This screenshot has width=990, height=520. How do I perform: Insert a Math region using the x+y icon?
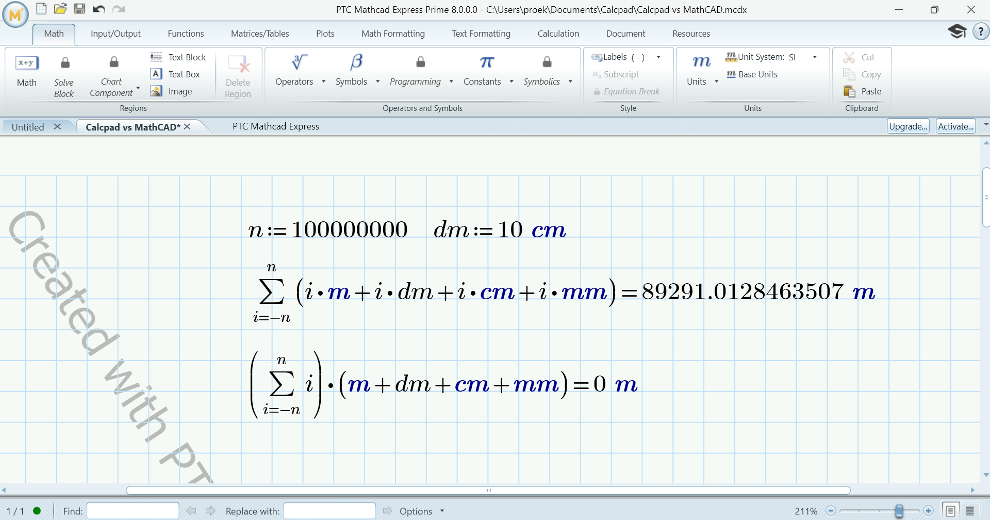tap(26, 62)
